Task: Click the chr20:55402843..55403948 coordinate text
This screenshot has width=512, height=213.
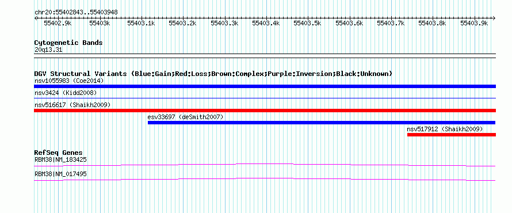Action: pyautogui.click(x=76, y=12)
